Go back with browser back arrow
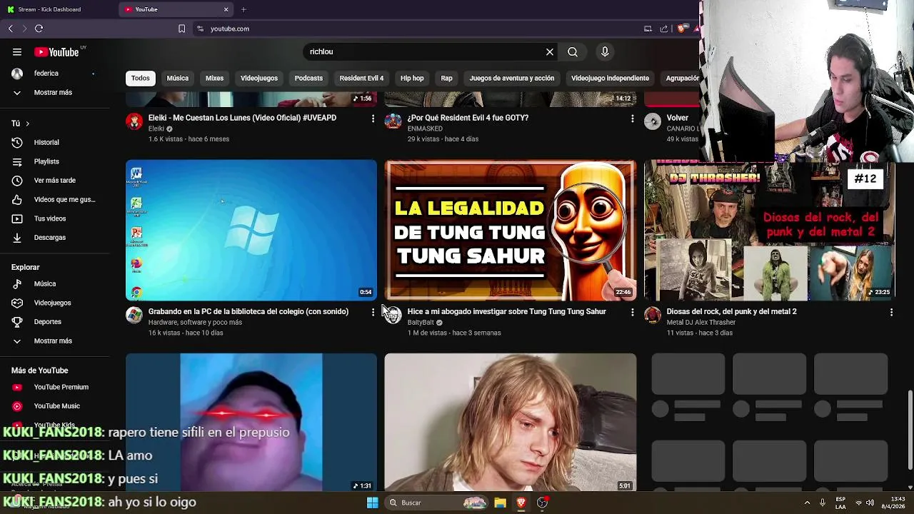Image resolution: width=914 pixels, height=514 pixels. (11, 29)
